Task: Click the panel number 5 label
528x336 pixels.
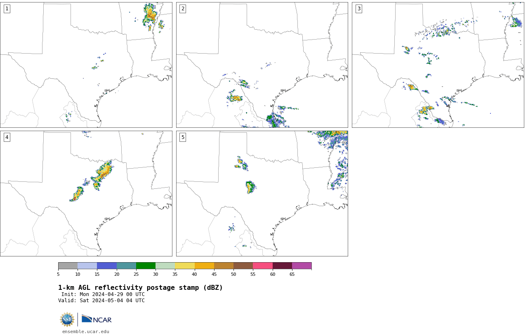Action: 183,137
